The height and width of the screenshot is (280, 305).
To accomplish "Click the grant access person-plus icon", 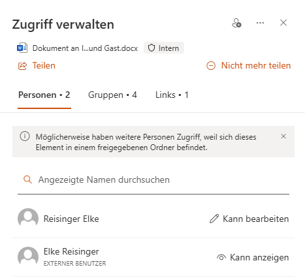I will tap(236, 23).
